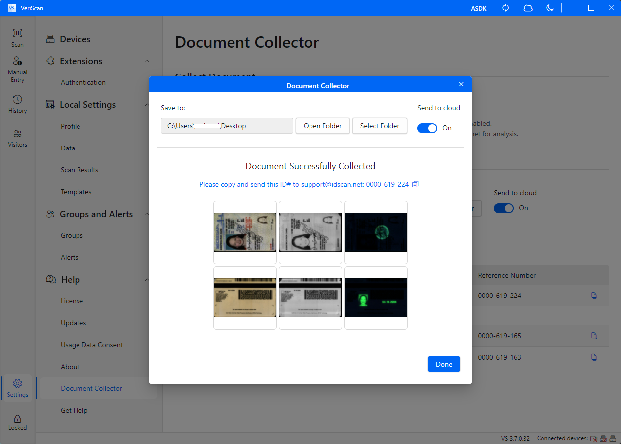Image resolution: width=621 pixels, height=444 pixels.
Task: Open Templates settings
Action: pyautogui.click(x=76, y=192)
